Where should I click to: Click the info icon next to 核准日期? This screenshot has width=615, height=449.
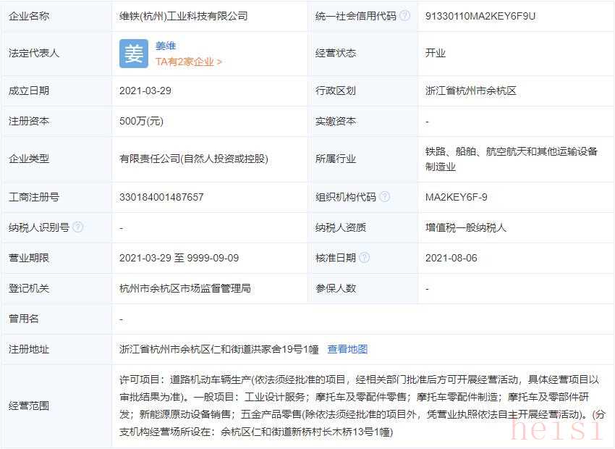(365, 258)
